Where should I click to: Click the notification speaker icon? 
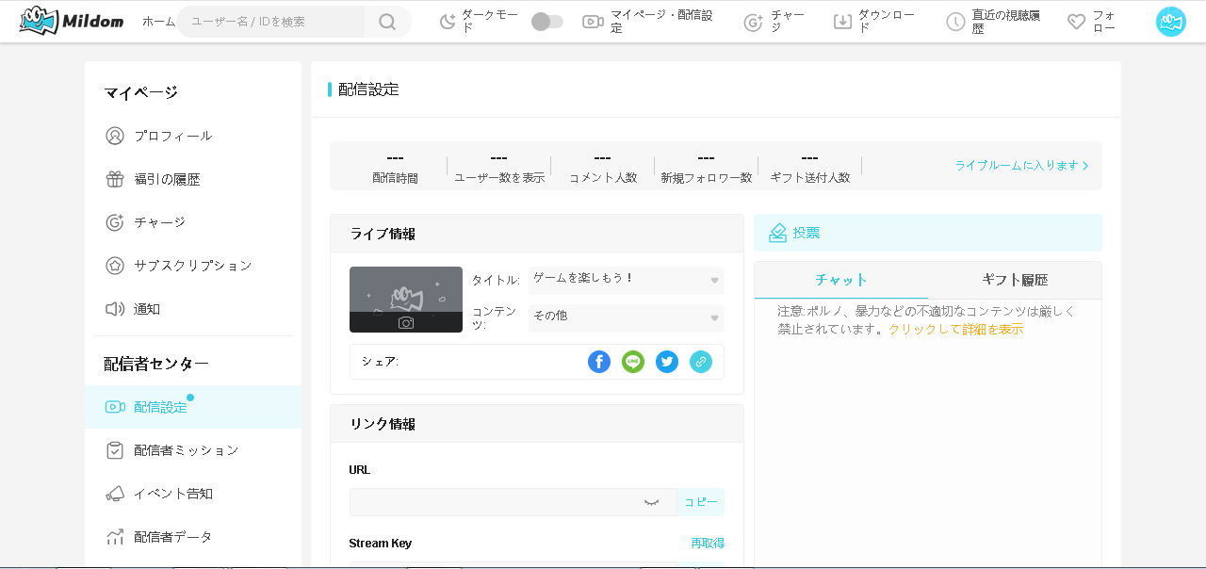tap(115, 309)
